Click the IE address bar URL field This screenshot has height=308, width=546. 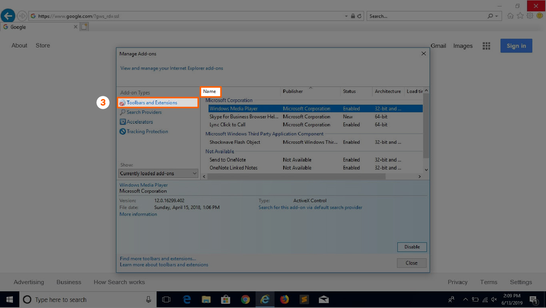tap(186, 16)
